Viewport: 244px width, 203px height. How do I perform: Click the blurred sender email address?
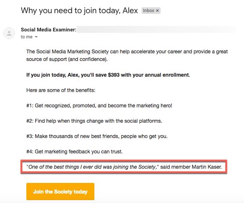(x=156, y=30)
